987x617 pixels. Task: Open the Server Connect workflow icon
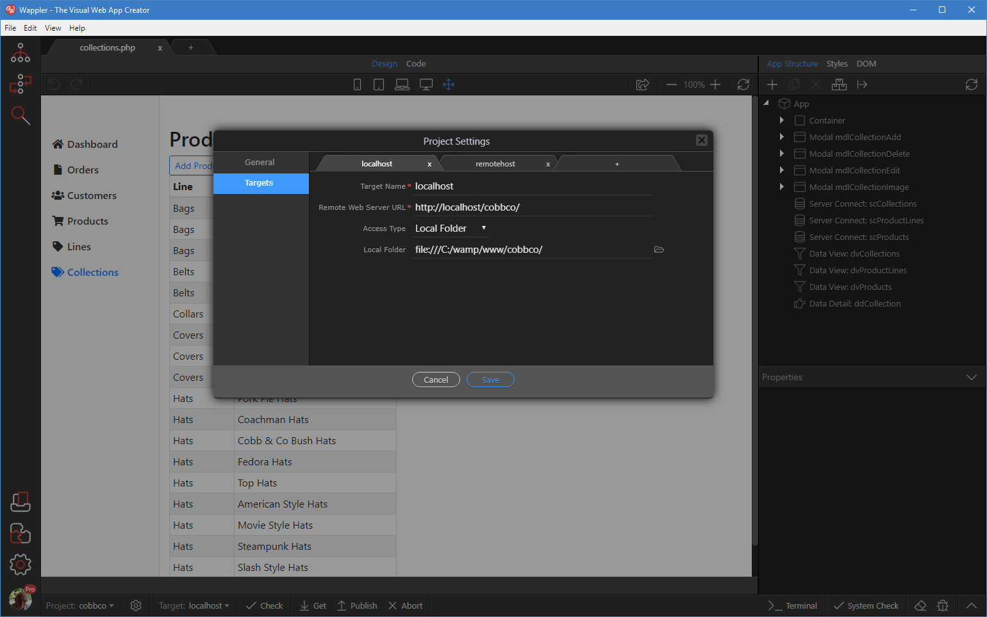click(20, 84)
